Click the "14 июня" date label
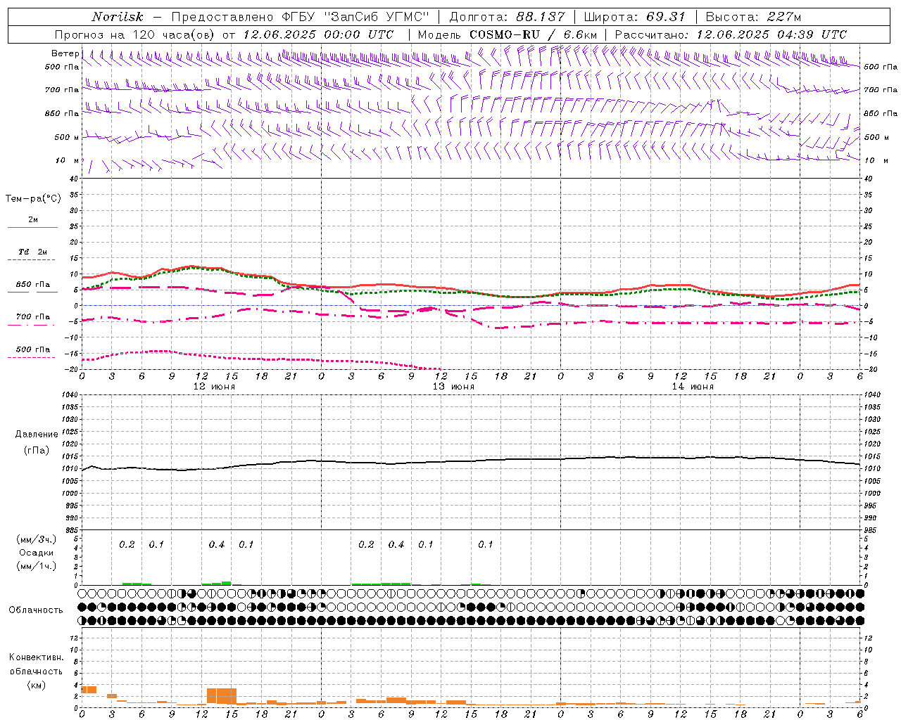The height and width of the screenshot is (720, 901). [693, 387]
